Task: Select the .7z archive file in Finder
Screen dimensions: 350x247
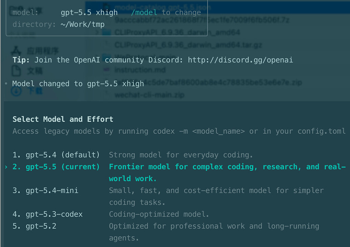Action: point(202,20)
